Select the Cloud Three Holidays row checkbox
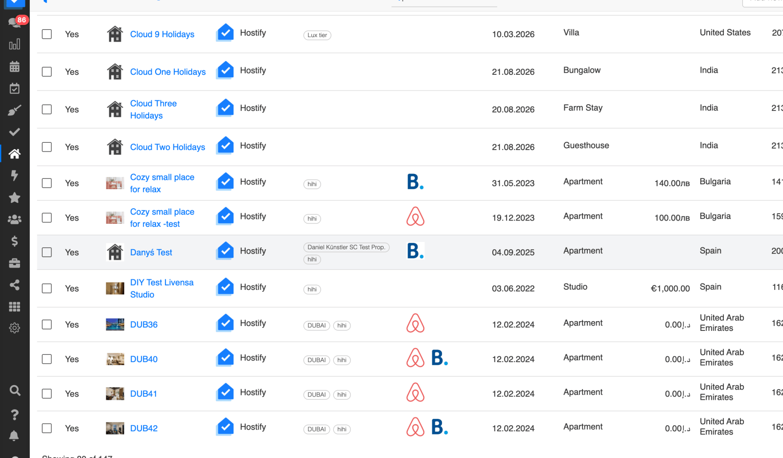The height and width of the screenshot is (458, 783). 47,109
